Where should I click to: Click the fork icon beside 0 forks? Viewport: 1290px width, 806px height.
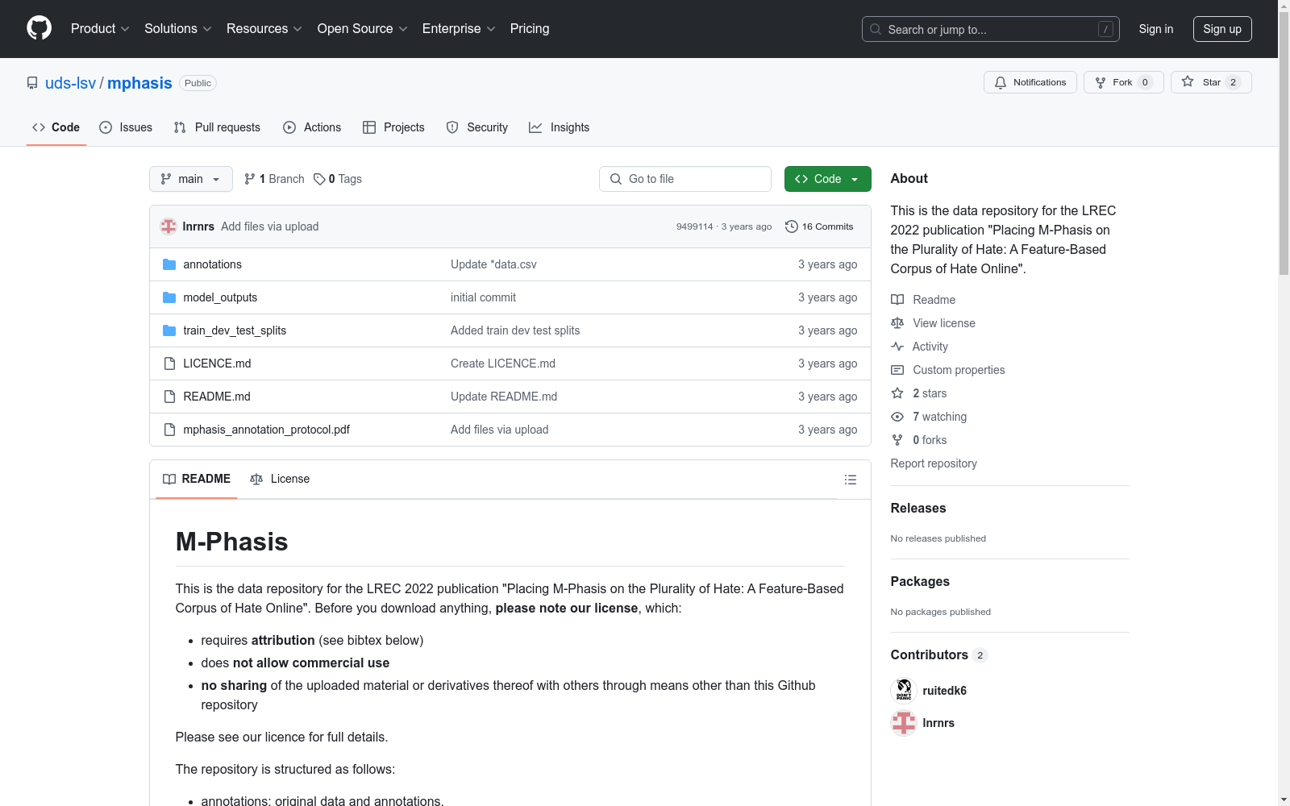click(x=897, y=440)
